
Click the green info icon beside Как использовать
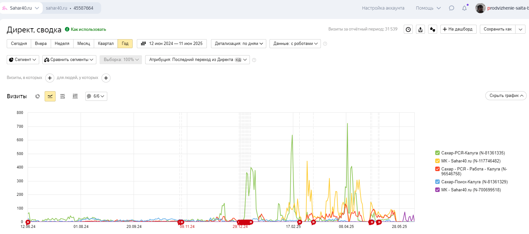(67, 29)
